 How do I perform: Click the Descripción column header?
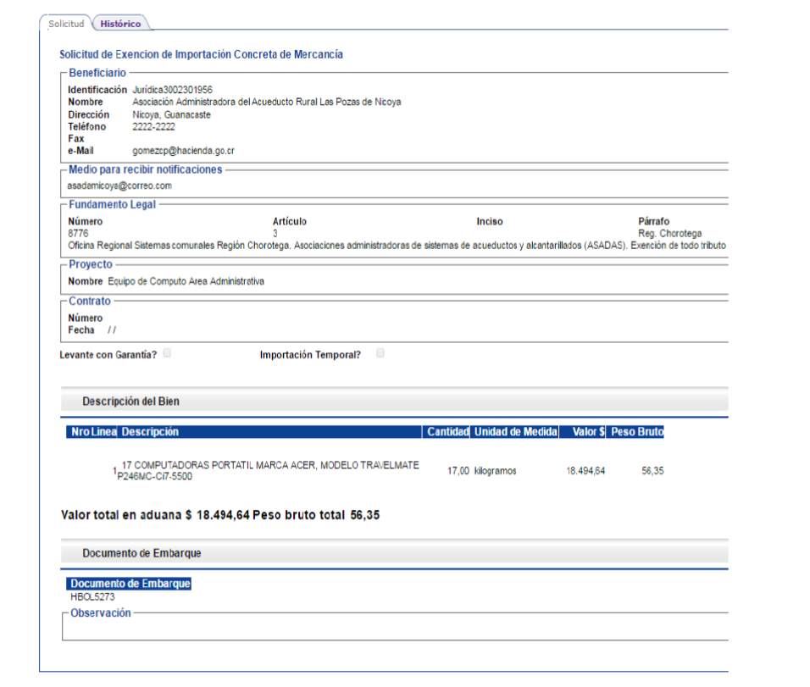tap(150, 432)
